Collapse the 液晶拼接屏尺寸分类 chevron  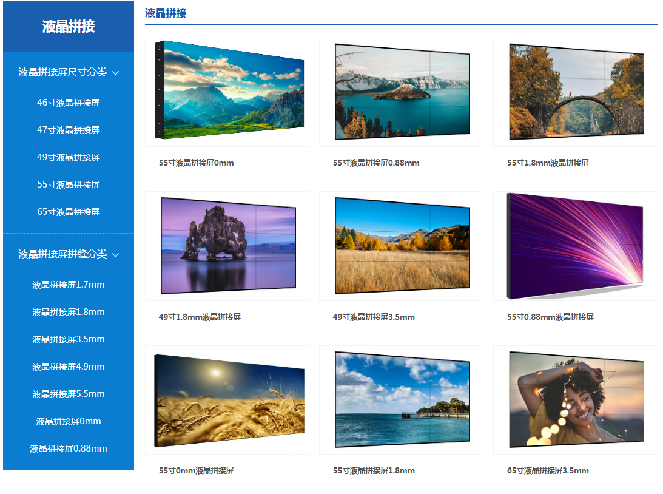coord(115,73)
